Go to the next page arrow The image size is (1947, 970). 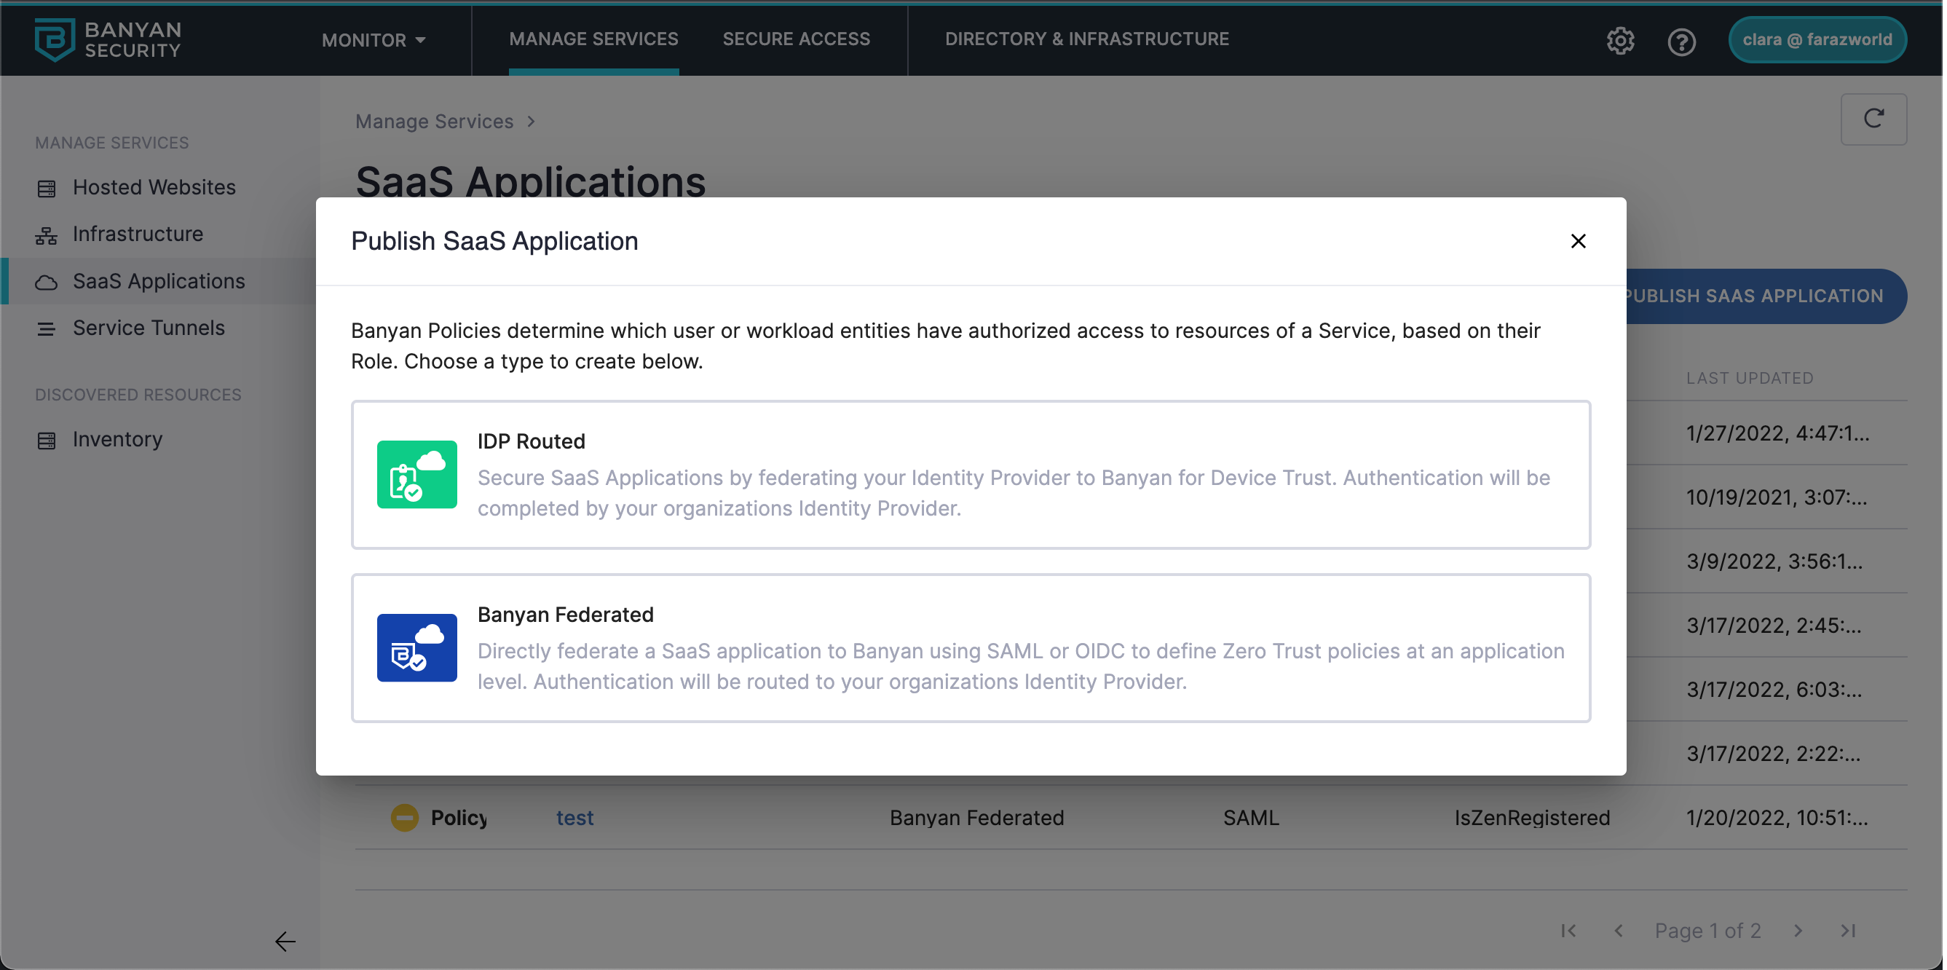pyautogui.click(x=1797, y=930)
